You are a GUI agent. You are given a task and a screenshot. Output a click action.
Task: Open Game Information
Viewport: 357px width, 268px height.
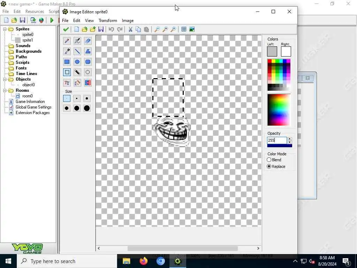pyautogui.click(x=30, y=102)
